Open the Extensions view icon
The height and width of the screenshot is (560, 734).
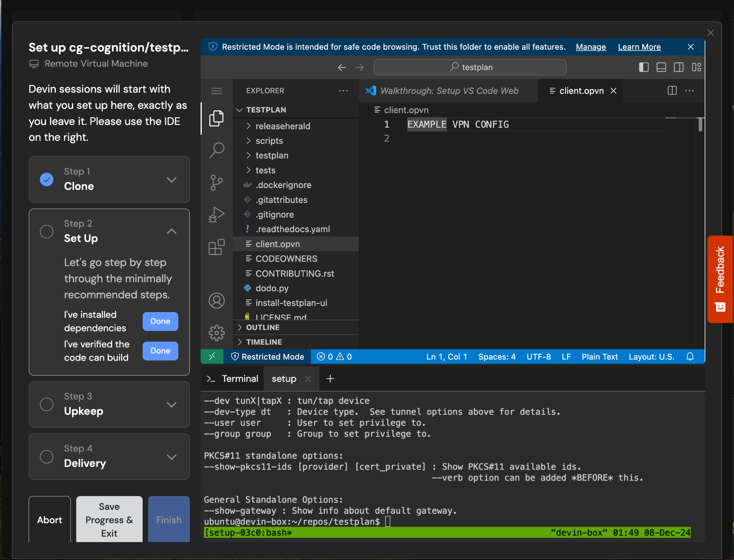point(216,247)
